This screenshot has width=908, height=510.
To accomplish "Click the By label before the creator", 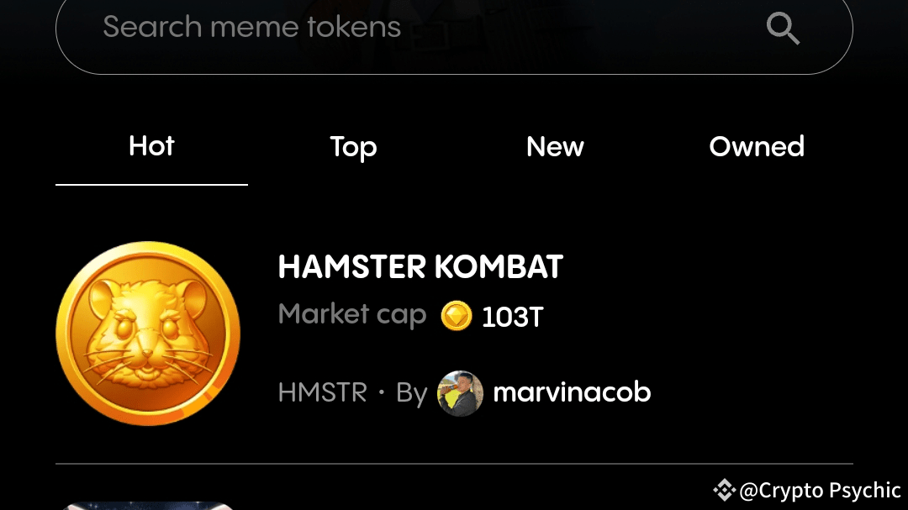I will tap(412, 394).
